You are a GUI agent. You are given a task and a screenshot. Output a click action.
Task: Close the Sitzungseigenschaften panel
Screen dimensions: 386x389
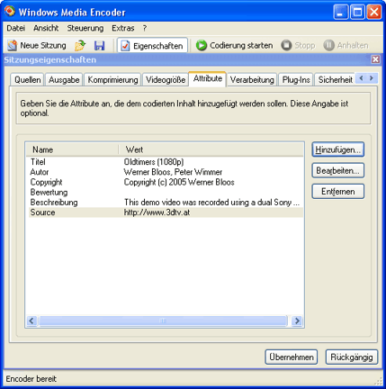pos(375,59)
